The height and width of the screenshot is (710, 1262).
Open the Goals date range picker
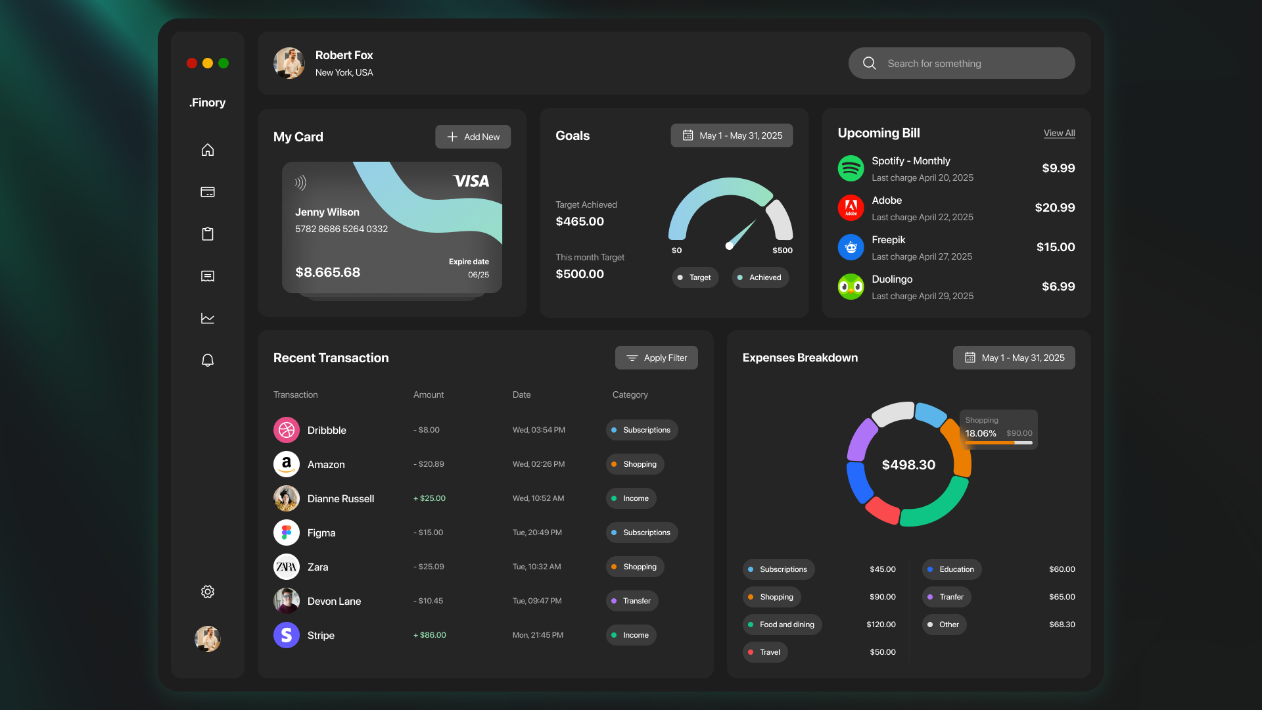click(x=732, y=135)
